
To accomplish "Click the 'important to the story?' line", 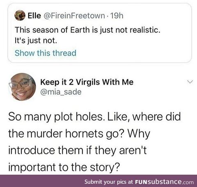I will (64, 167).
